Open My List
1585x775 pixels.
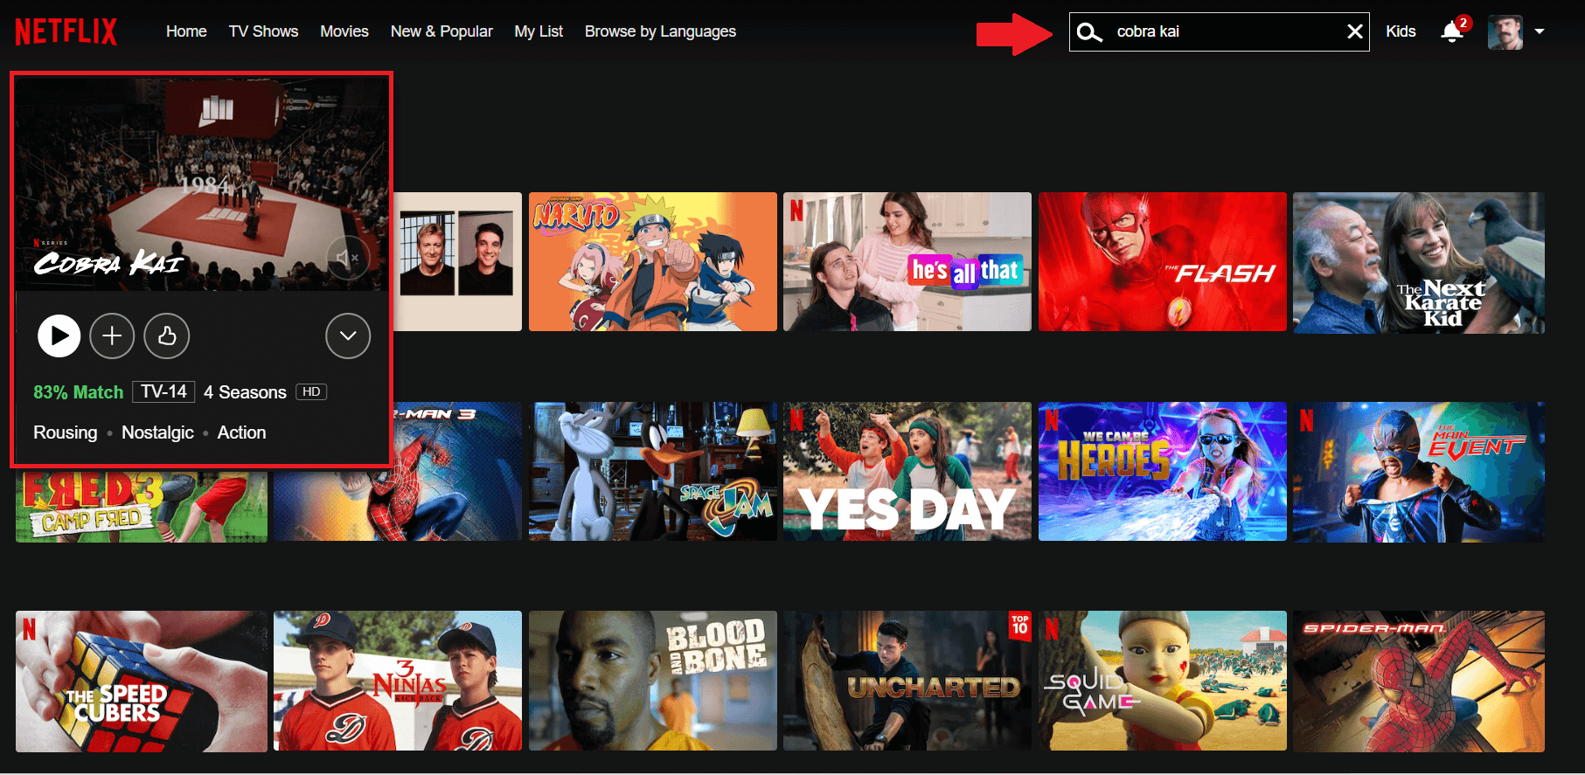coord(539,31)
